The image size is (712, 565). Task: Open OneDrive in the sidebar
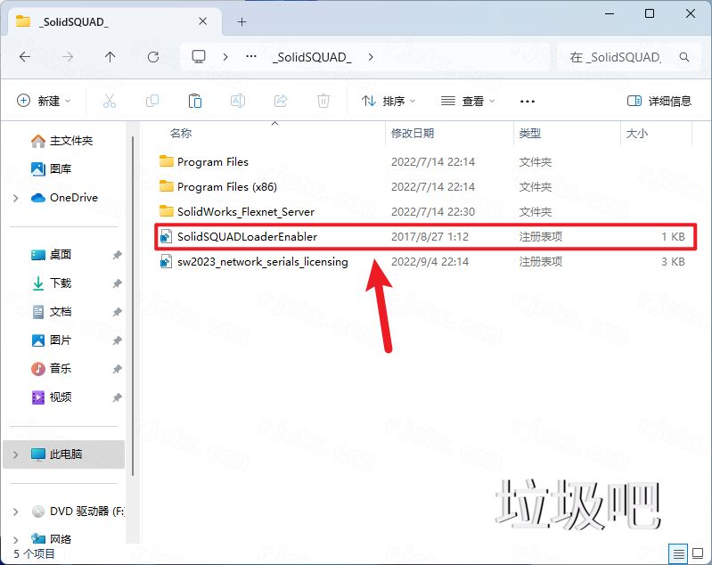[x=64, y=198]
